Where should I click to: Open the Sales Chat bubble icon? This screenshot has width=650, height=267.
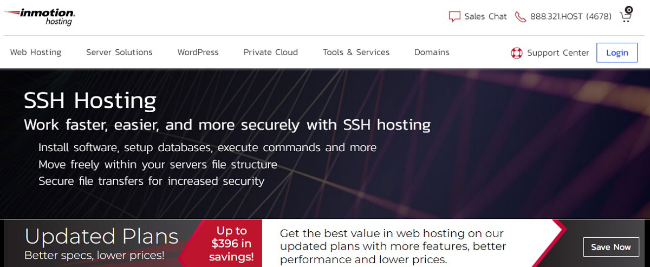coord(454,17)
